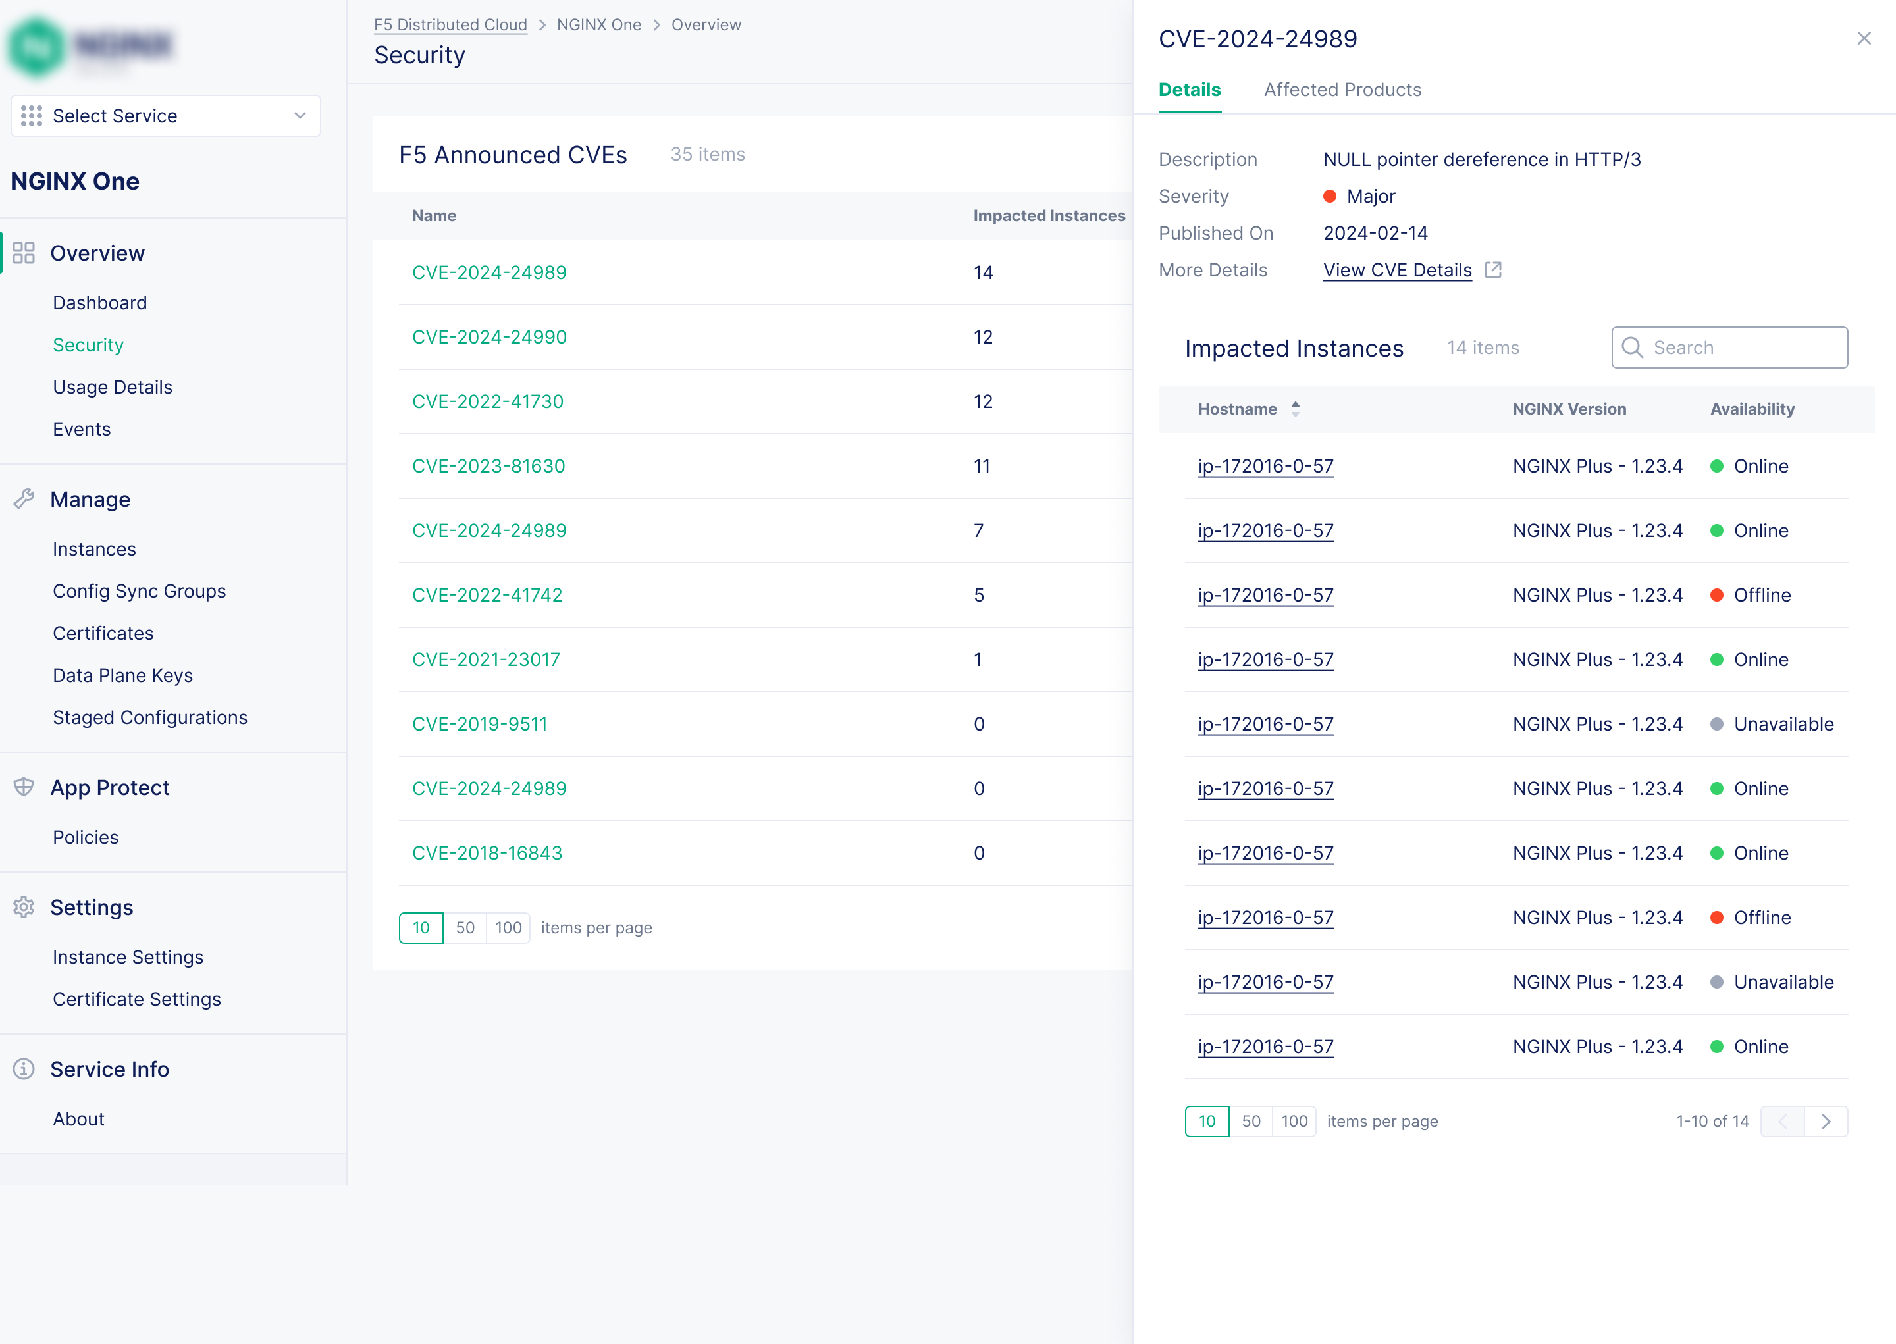Open Usage Details in the sidebar
The height and width of the screenshot is (1344, 1896).
pyautogui.click(x=113, y=387)
